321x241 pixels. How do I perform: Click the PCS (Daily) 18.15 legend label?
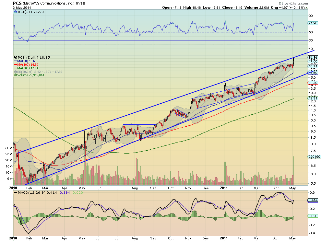34,57
